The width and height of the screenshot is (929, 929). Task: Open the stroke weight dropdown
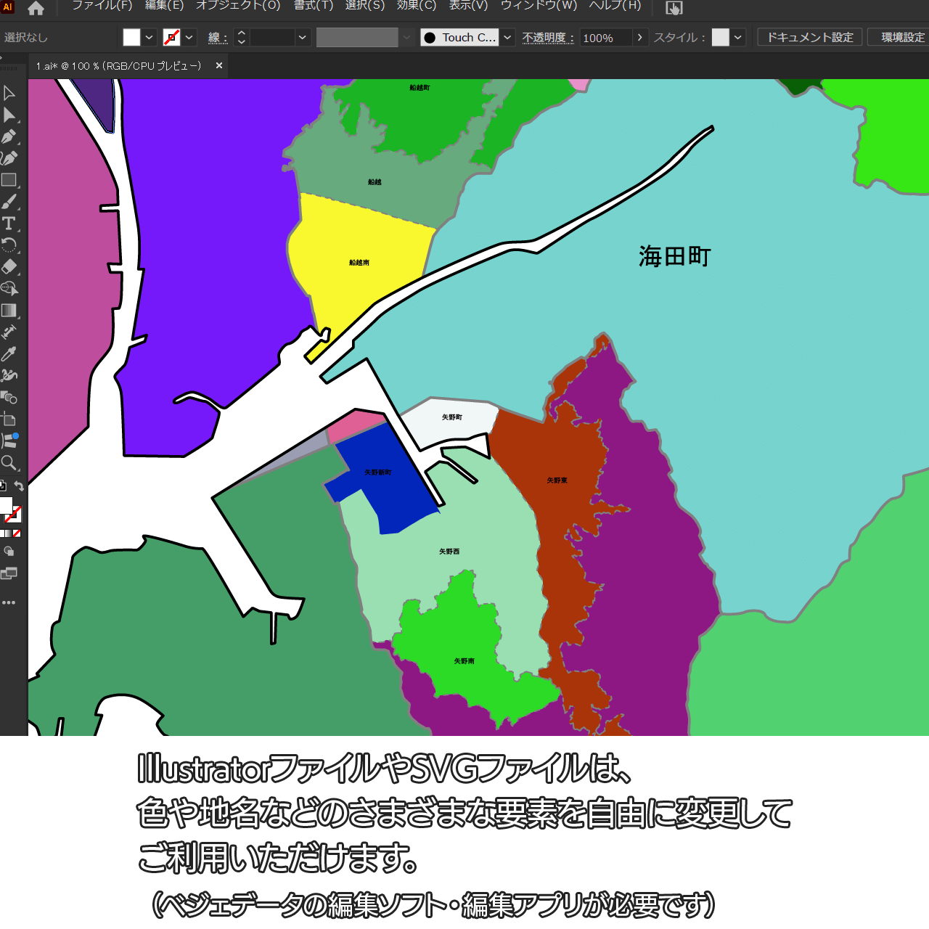click(303, 38)
